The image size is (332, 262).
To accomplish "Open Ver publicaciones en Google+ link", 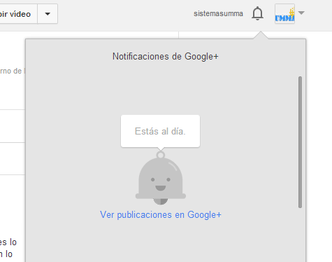I will tap(161, 214).
